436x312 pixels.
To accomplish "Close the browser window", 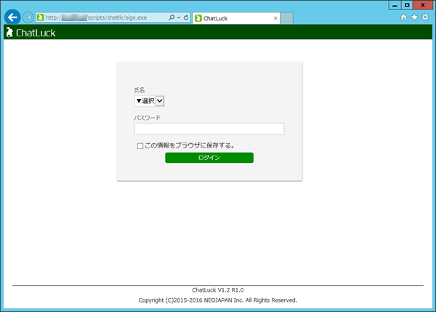I will [423, 5].
